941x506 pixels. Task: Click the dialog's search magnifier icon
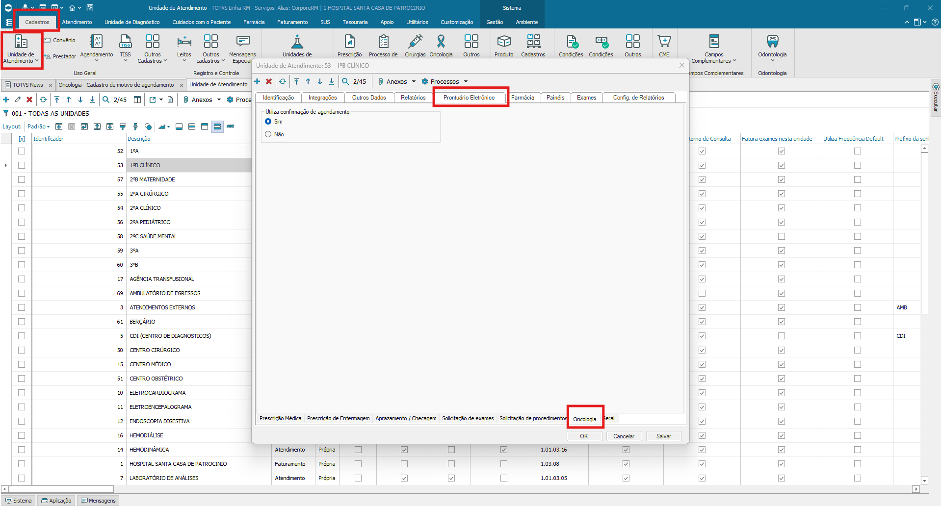[345, 81]
